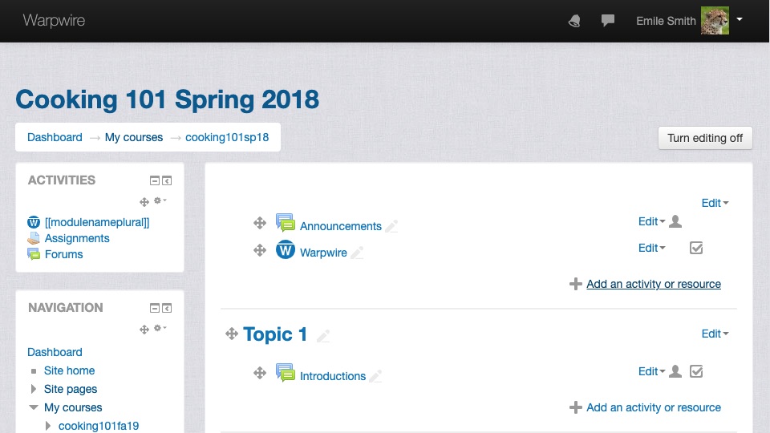
Task: Click the move icon beside Introductions
Action: pos(260,373)
